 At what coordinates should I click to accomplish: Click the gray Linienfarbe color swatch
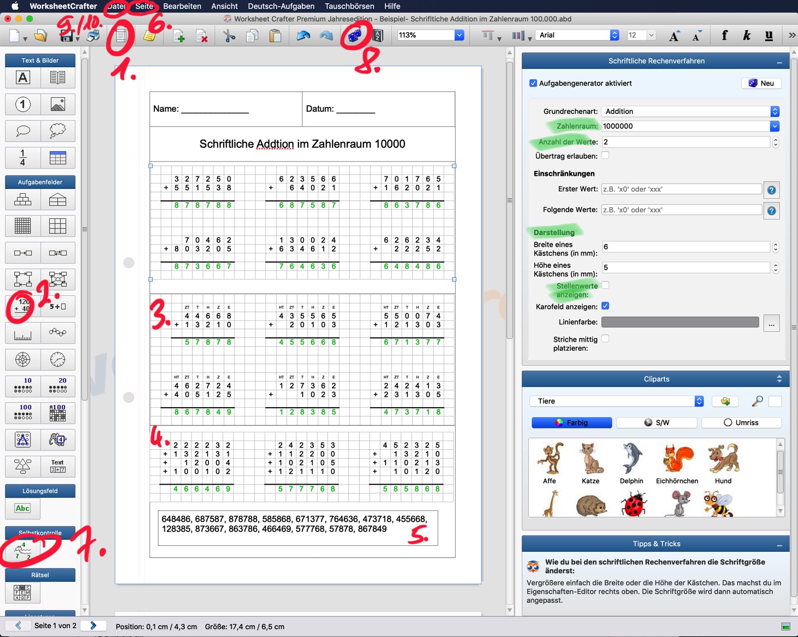tap(680, 323)
